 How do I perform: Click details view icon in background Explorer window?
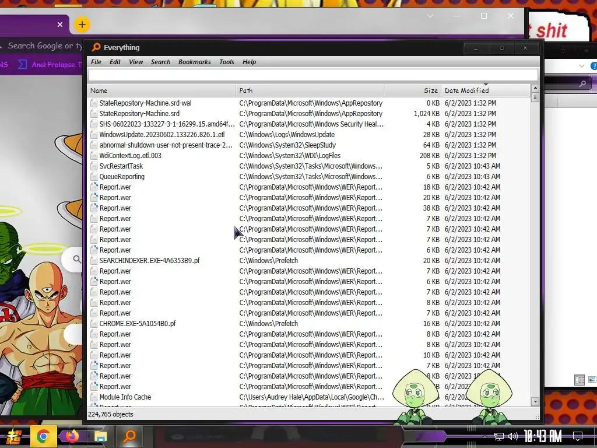580,380
